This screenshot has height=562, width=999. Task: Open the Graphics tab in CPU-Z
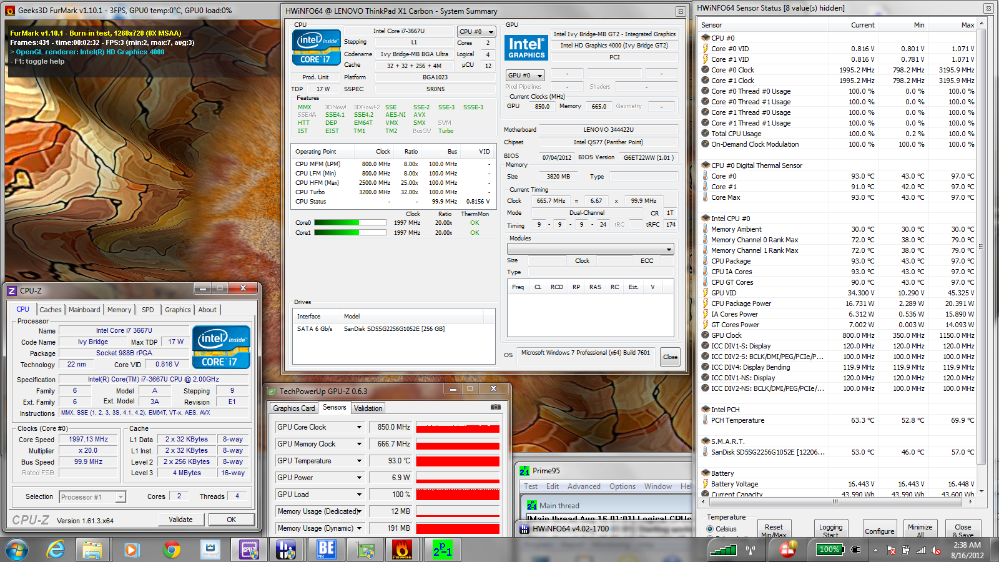[x=178, y=310]
